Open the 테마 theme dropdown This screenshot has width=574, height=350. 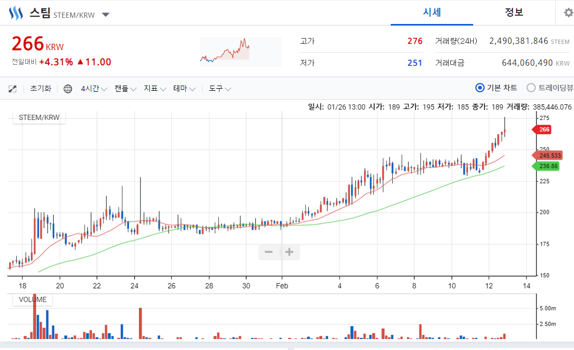coord(184,89)
